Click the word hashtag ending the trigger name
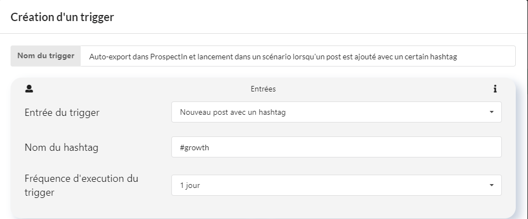Image resolution: width=528 pixels, height=219 pixels. (444, 57)
